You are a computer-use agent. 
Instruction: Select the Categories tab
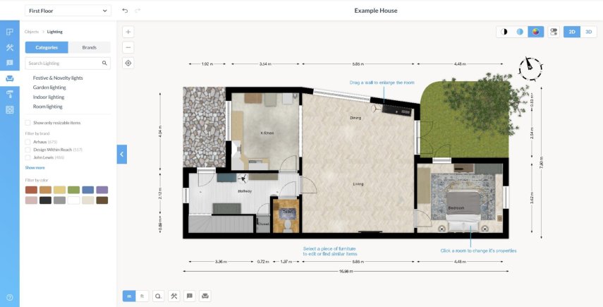click(x=47, y=47)
